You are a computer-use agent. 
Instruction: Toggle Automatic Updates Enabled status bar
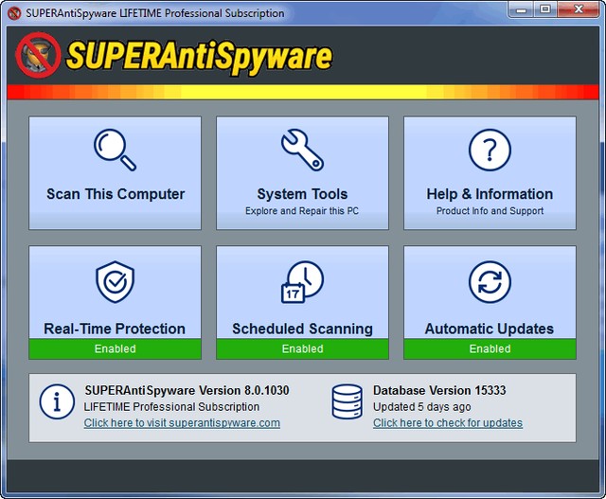click(x=490, y=348)
